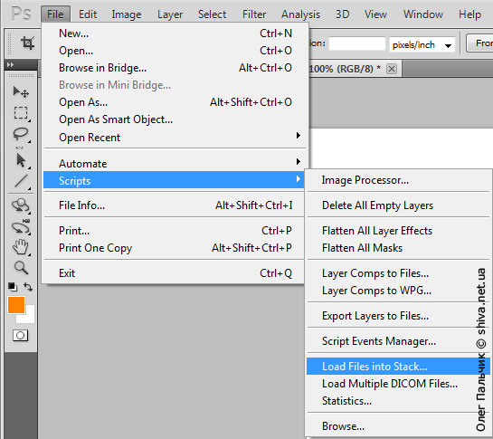
Task: Choose Layer Comps to Files...
Action: coord(398,273)
